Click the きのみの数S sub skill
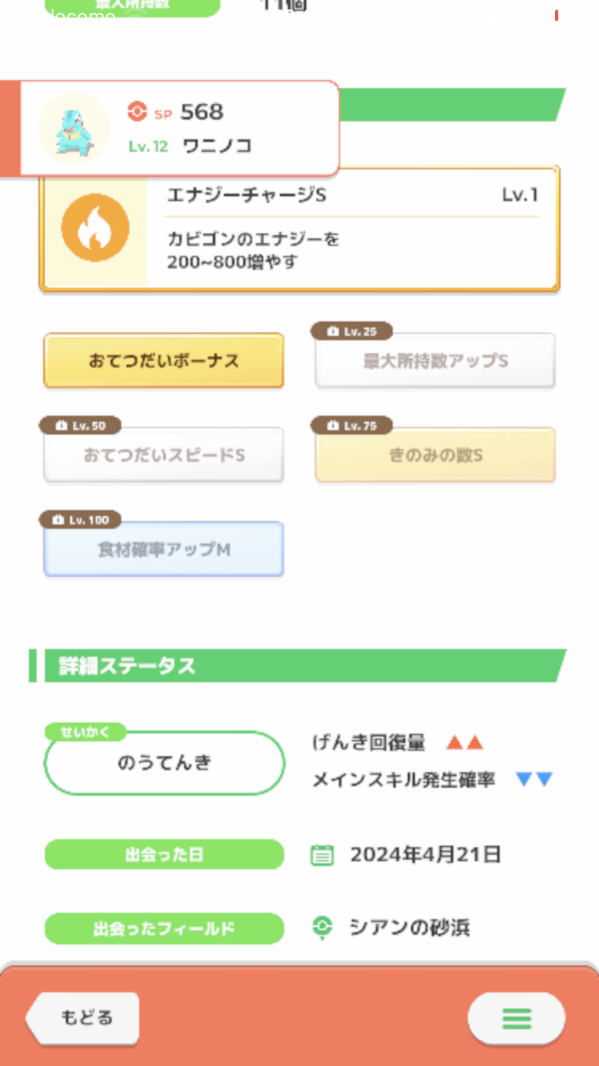This screenshot has width=599, height=1066. pyautogui.click(x=435, y=455)
